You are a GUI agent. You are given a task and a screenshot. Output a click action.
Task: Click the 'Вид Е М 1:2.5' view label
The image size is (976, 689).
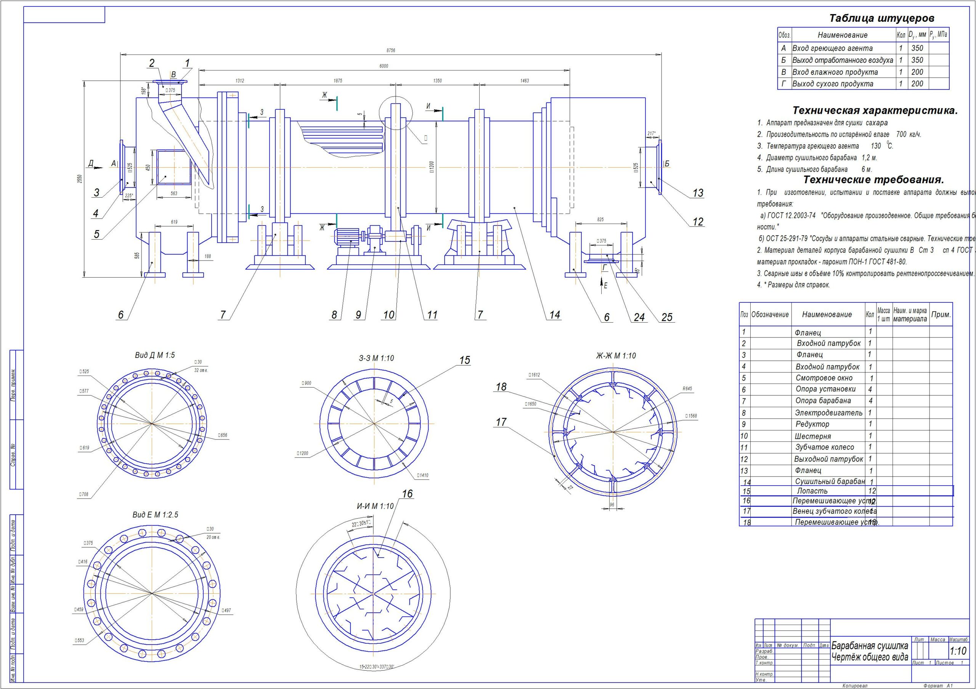pos(156,515)
